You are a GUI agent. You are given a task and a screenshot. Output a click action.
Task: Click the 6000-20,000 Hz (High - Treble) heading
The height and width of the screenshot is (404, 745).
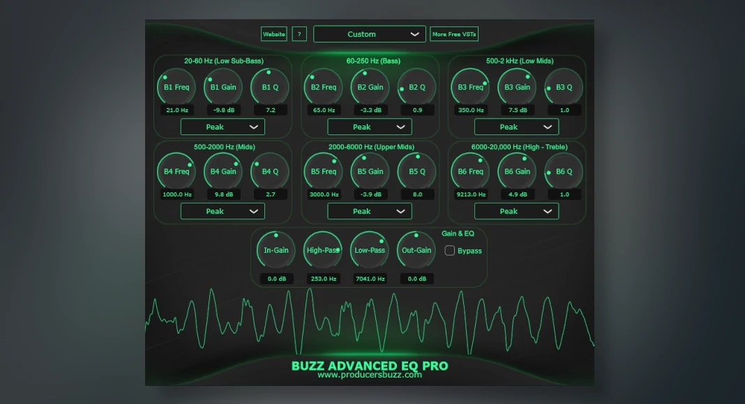point(519,147)
